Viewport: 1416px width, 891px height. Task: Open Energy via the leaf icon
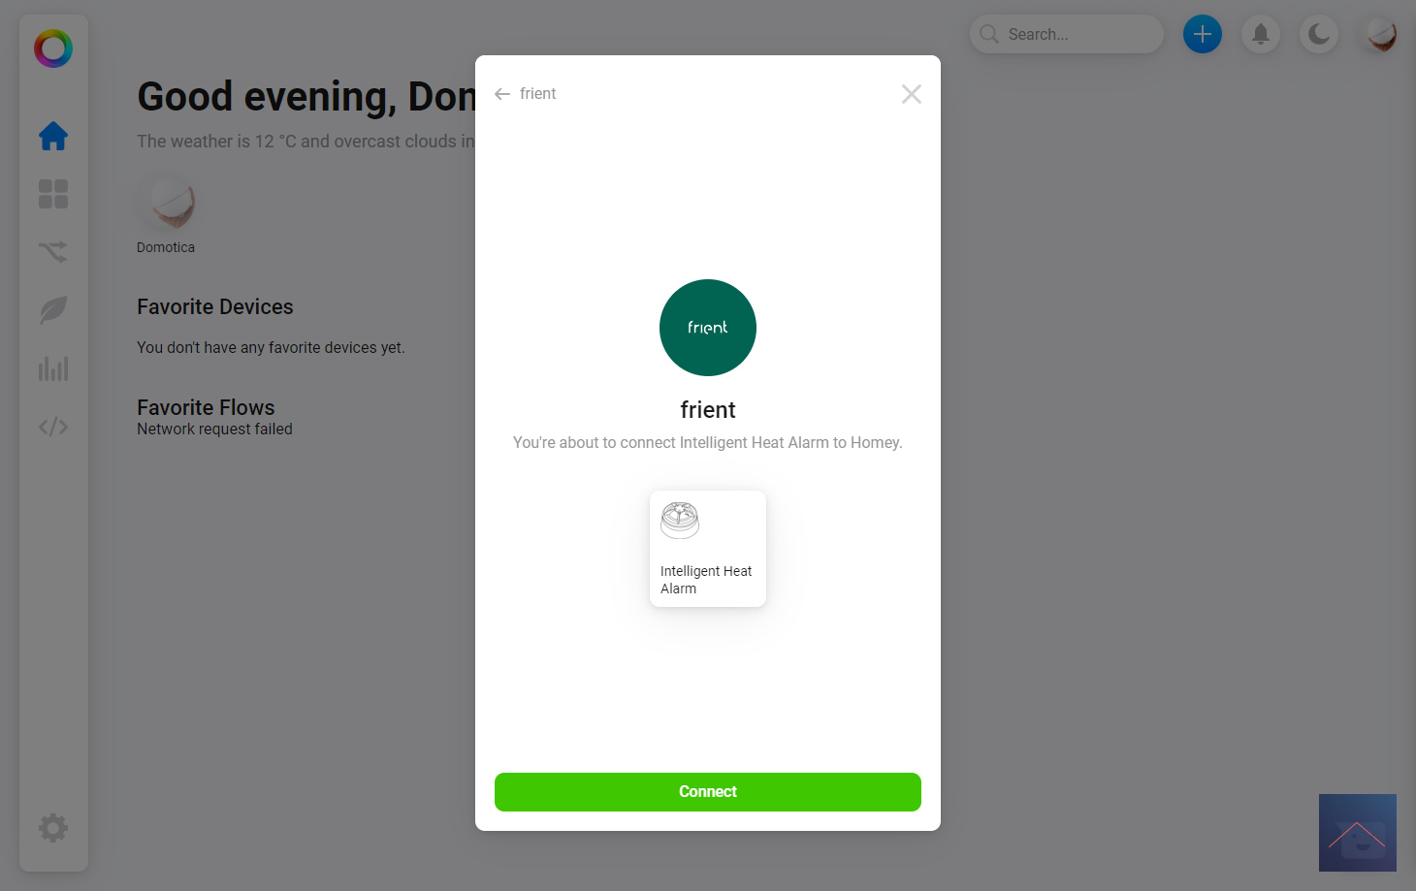coord(53,310)
